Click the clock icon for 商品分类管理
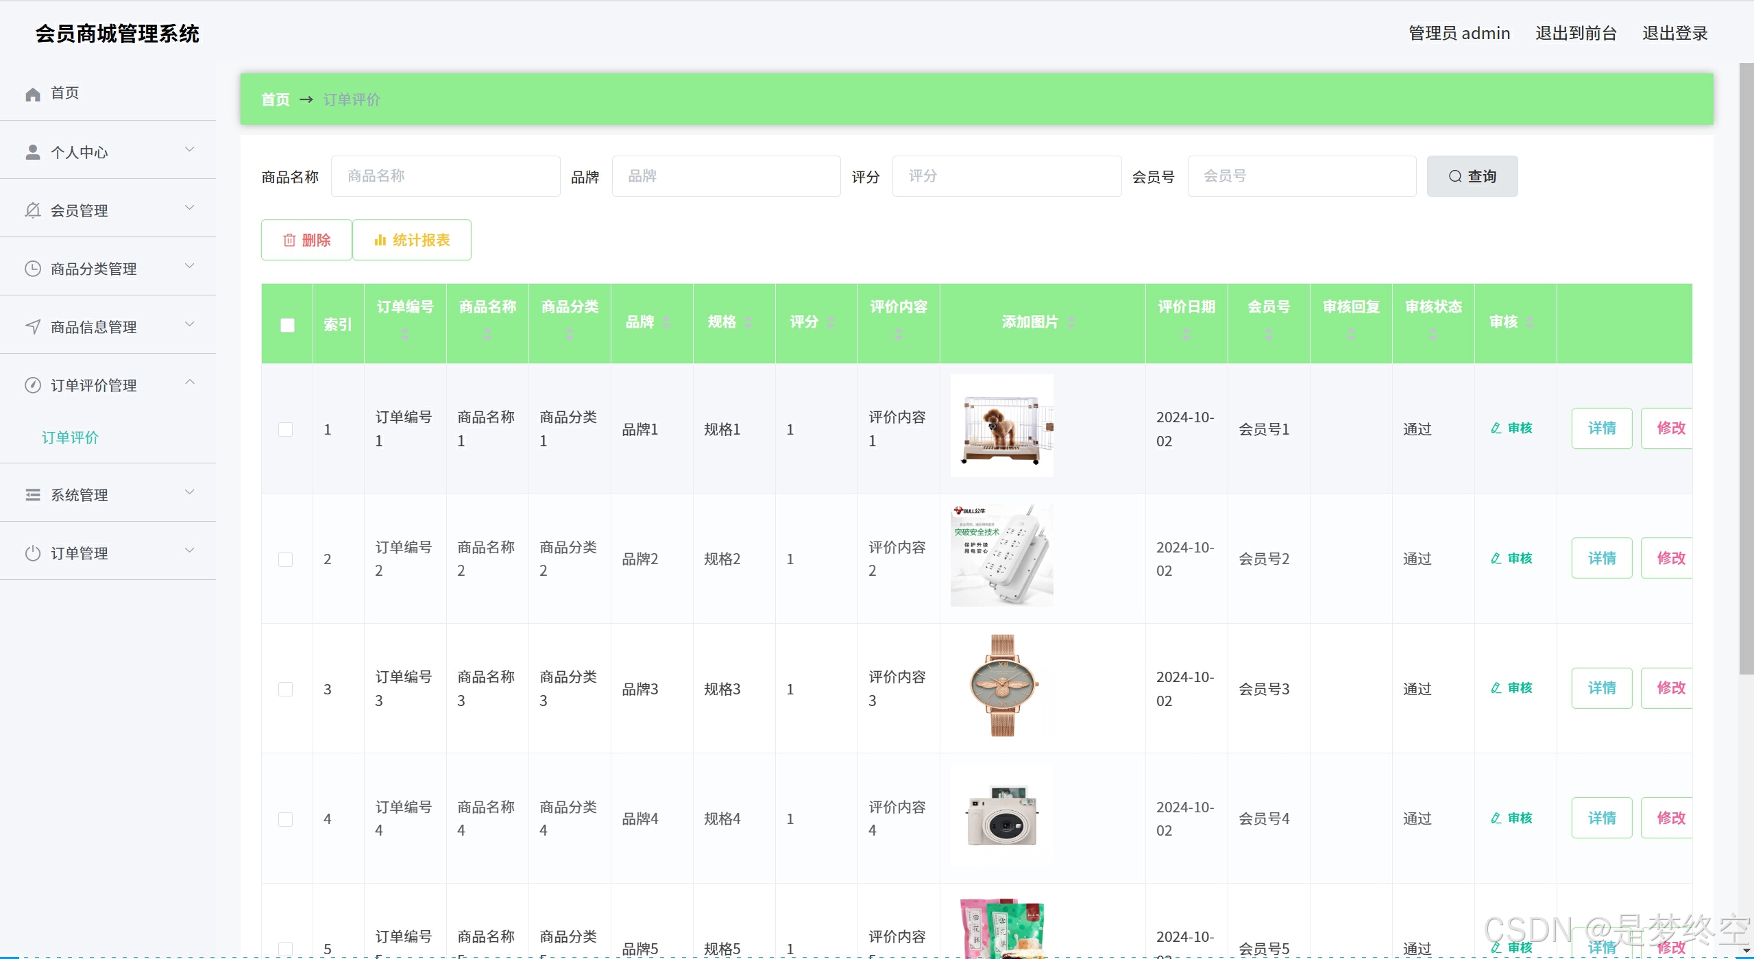Image resolution: width=1754 pixels, height=959 pixels. [x=32, y=269]
